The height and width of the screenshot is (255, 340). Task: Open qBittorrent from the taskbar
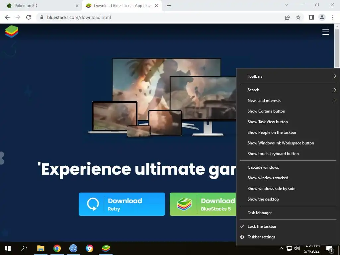73,248
